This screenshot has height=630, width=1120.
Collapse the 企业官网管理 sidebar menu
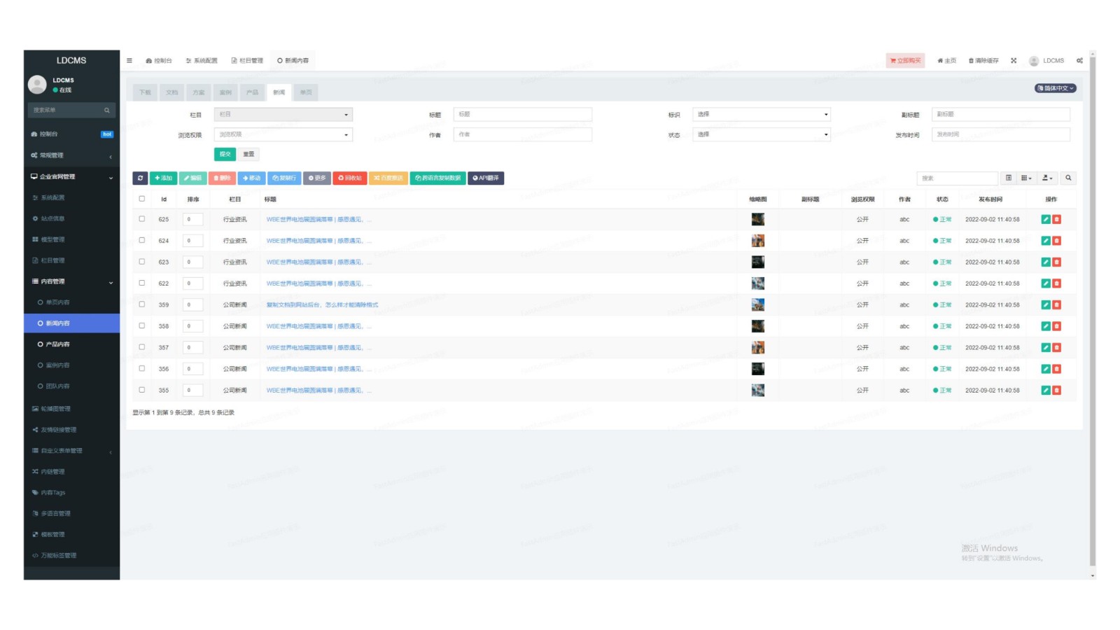[x=71, y=176]
